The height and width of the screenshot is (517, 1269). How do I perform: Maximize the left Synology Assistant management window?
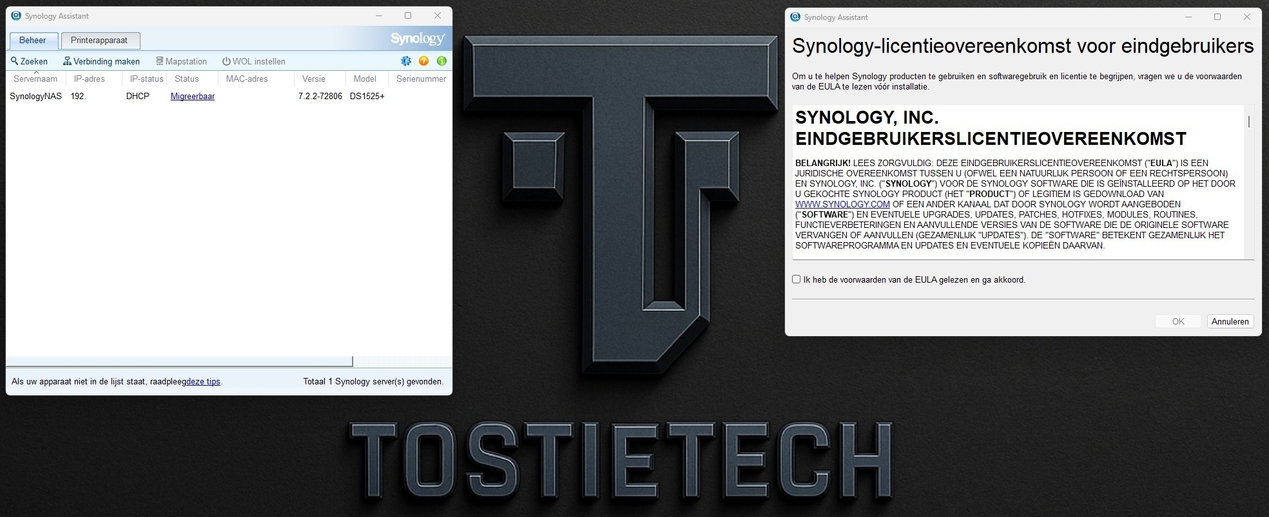coord(408,15)
